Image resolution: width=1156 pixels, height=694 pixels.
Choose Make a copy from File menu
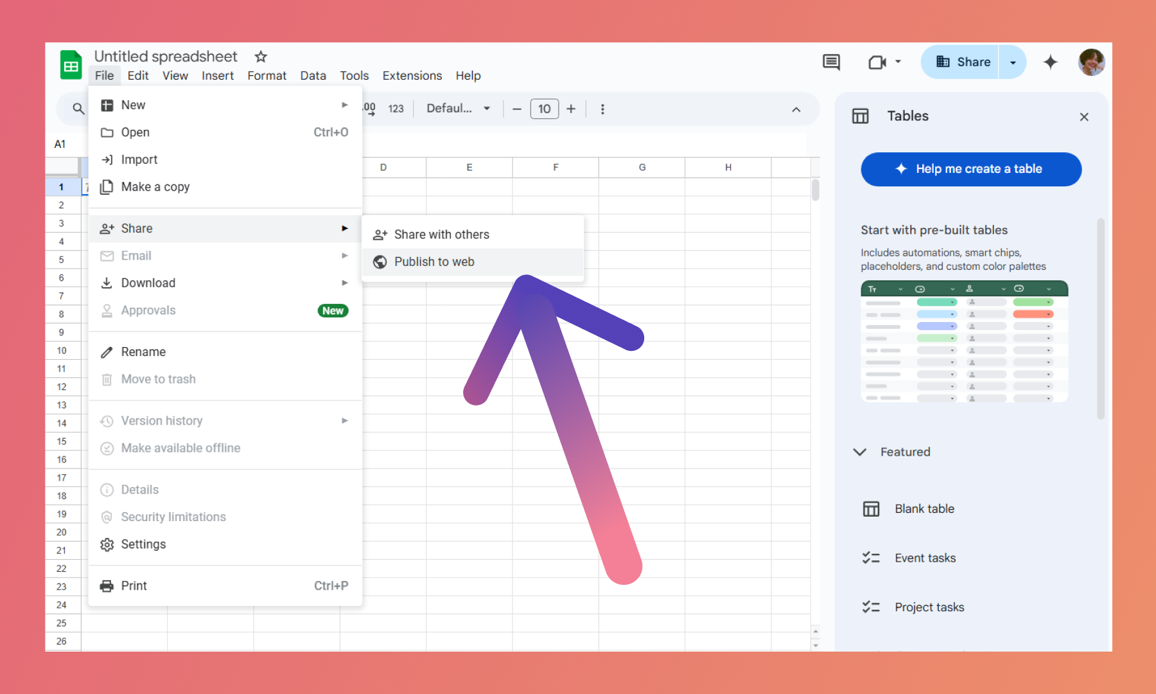click(x=155, y=187)
